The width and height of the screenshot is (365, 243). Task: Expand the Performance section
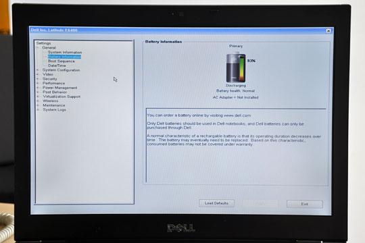coord(38,83)
